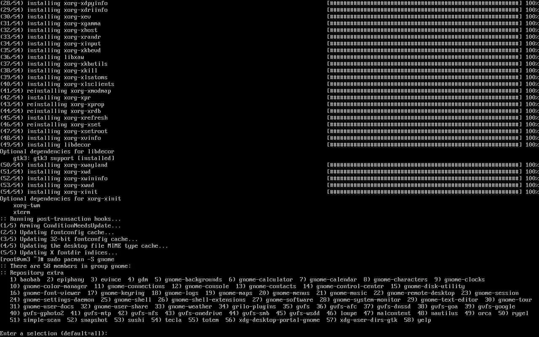Click the progress bar for xorg-xinit install
Screen dimensions: 539x337
coord(424,192)
